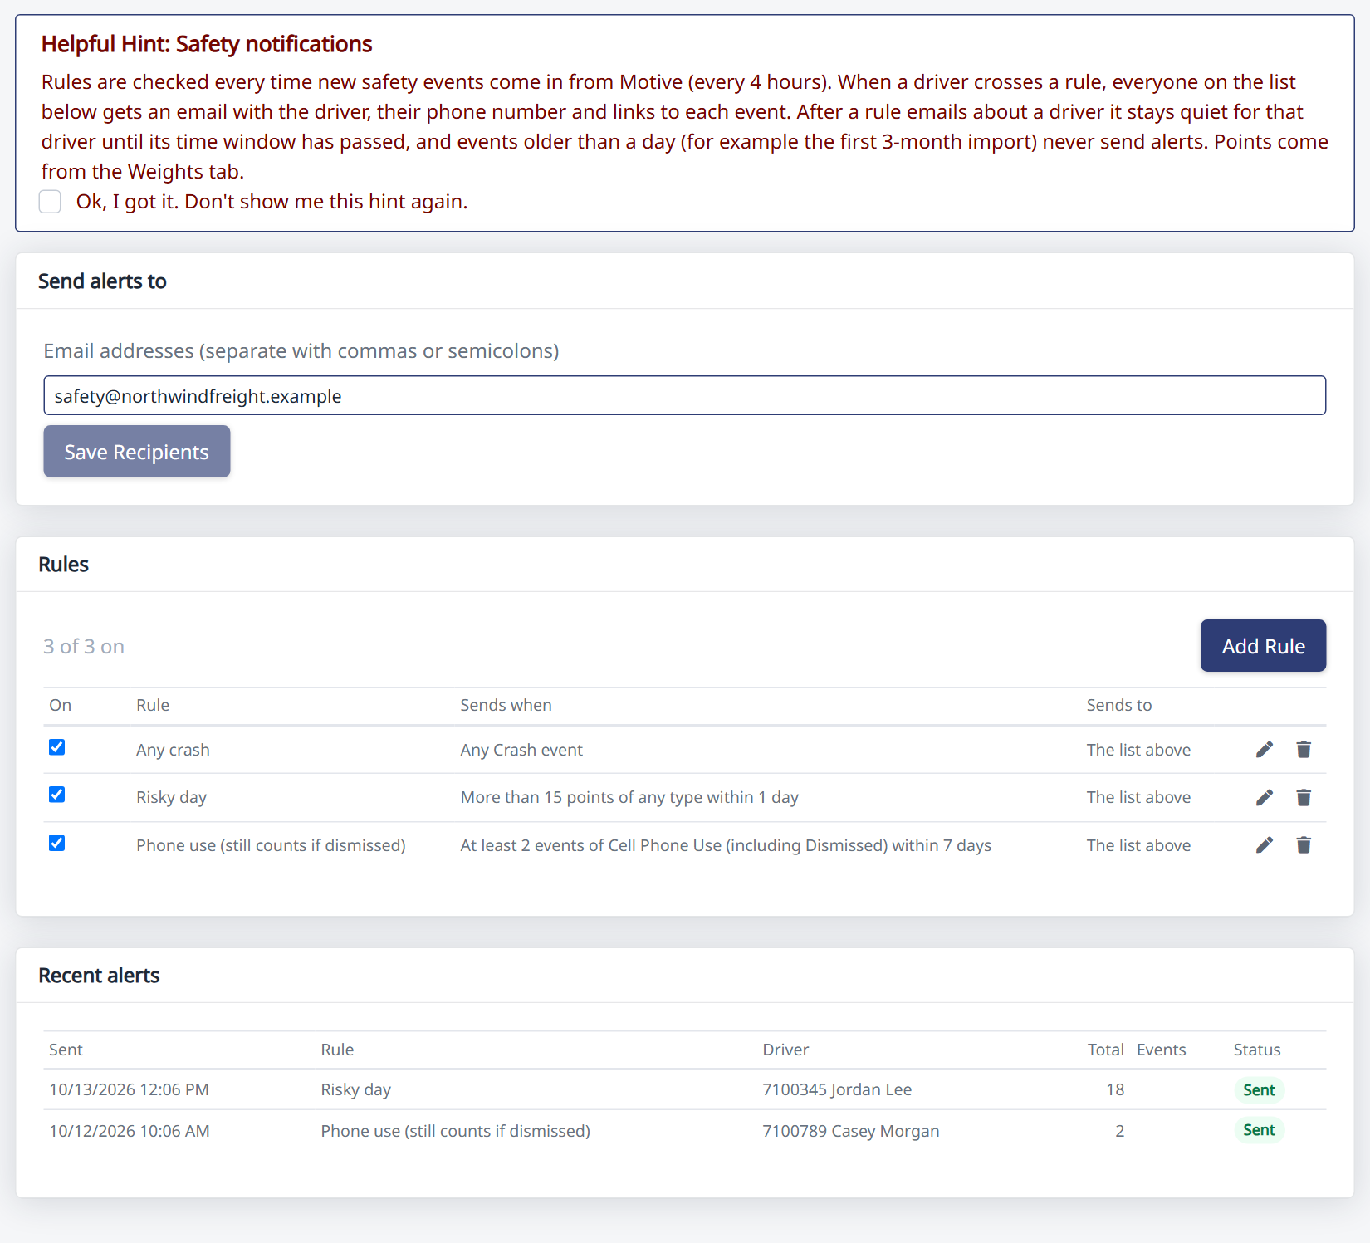The height and width of the screenshot is (1243, 1370).
Task: Click the total value 18 for Risky day alert
Action: pyautogui.click(x=1115, y=1089)
